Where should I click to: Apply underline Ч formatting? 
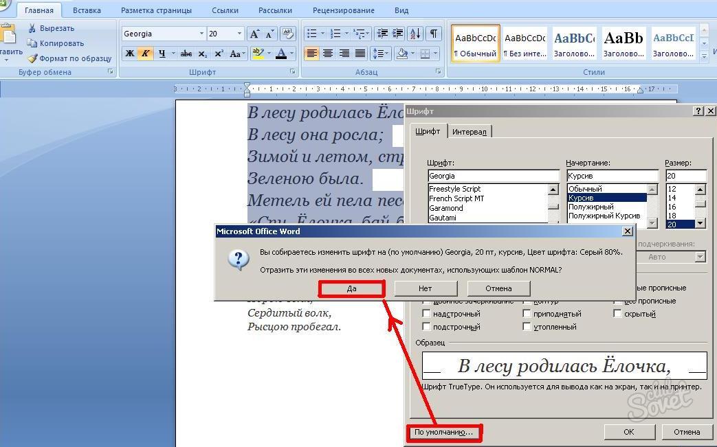click(162, 54)
